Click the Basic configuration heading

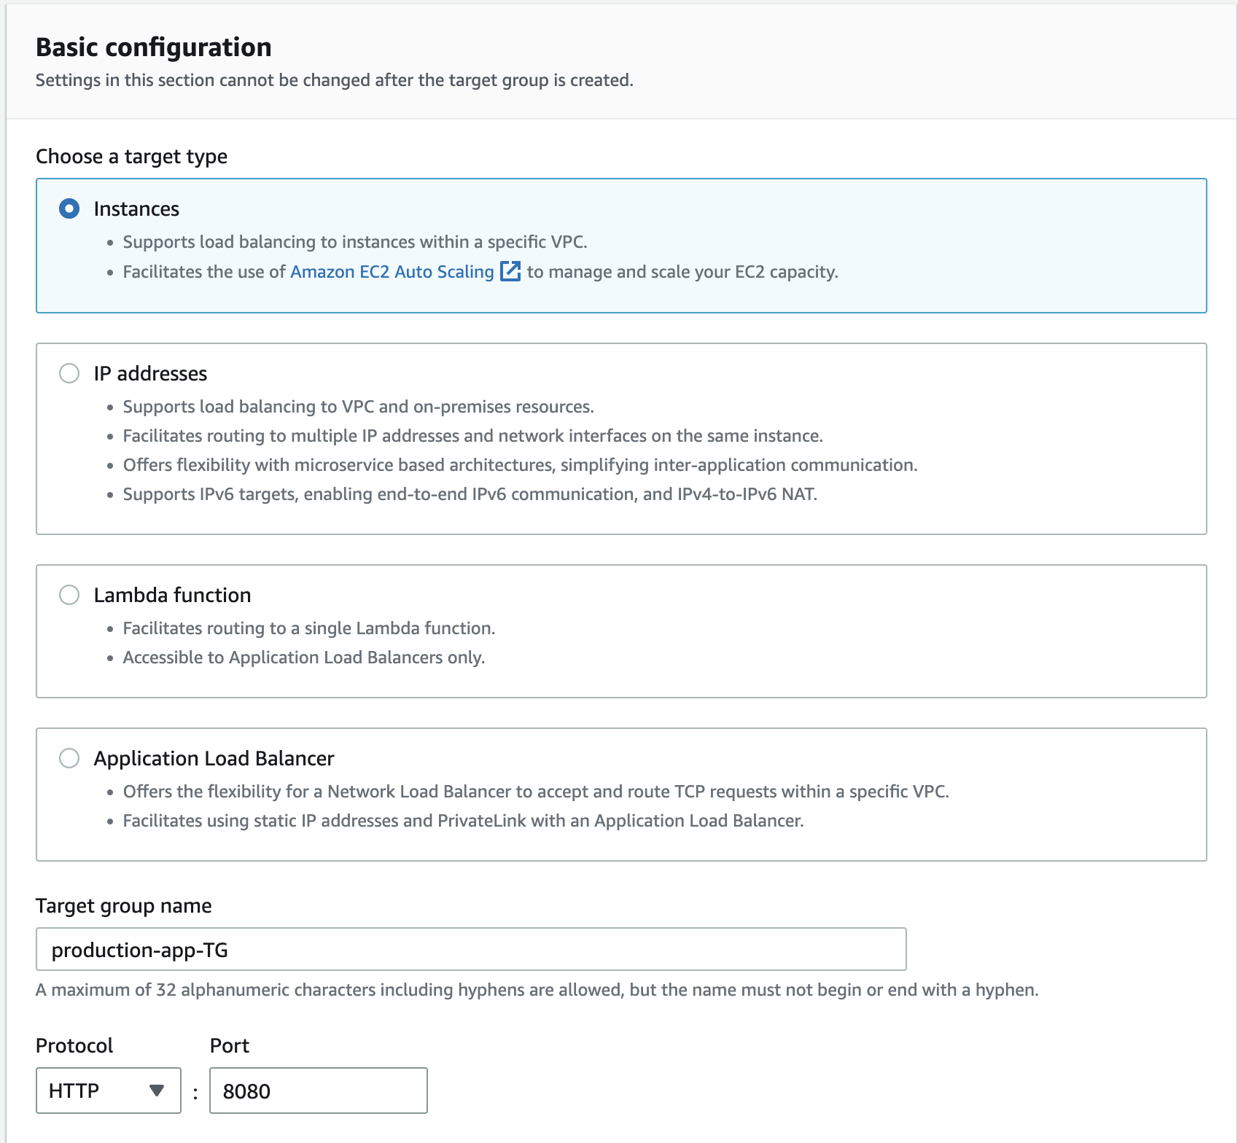tap(154, 47)
